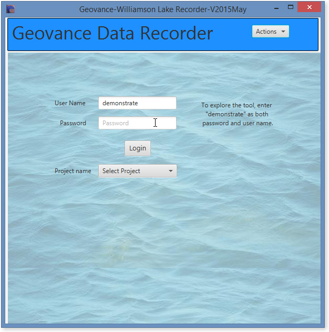Screen dimensions: 329x332
Task: Click the window title 'Geovance-Williamson Lake Recorder-V2015May'
Action: click(163, 9)
